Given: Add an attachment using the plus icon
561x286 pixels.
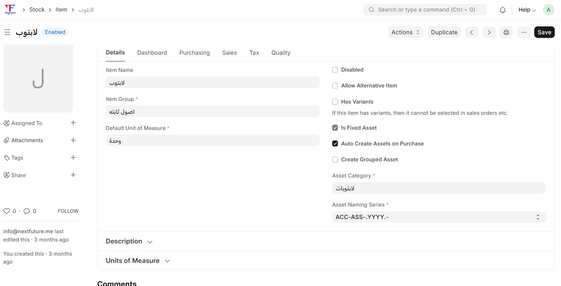Looking at the screenshot, I should tap(73, 140).
